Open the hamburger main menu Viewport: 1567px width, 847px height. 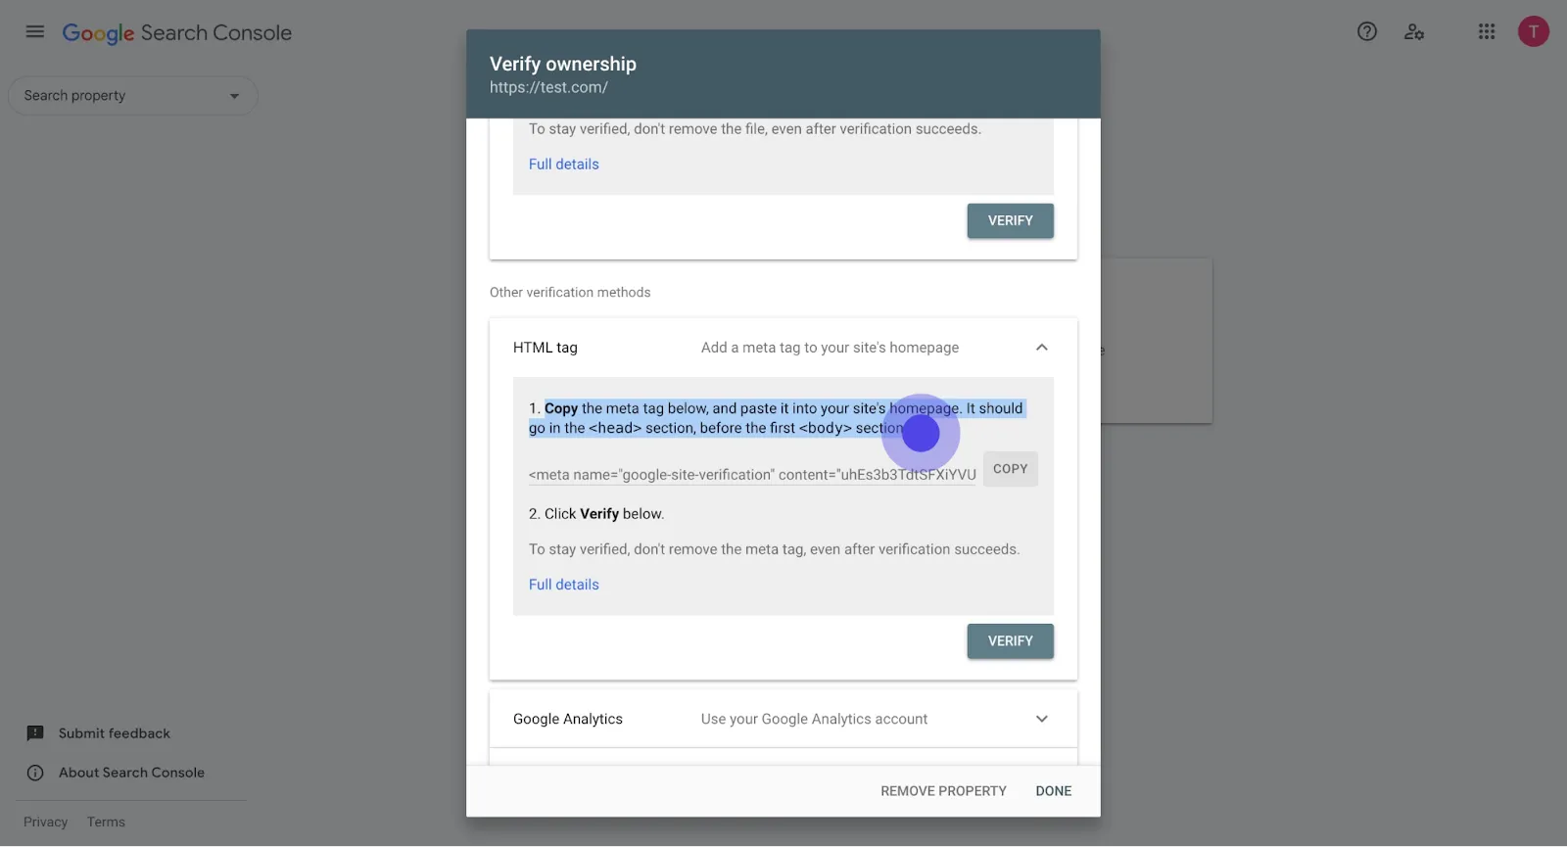tap(35, 31)
